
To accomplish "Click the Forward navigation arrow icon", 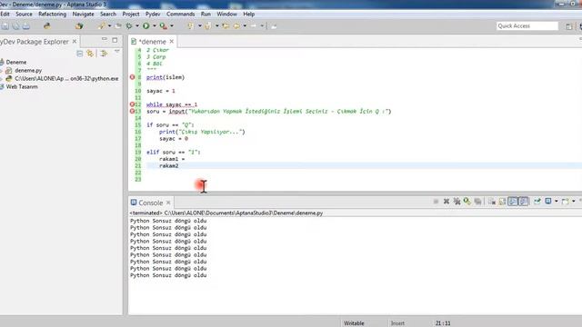I will coord(254,26).
